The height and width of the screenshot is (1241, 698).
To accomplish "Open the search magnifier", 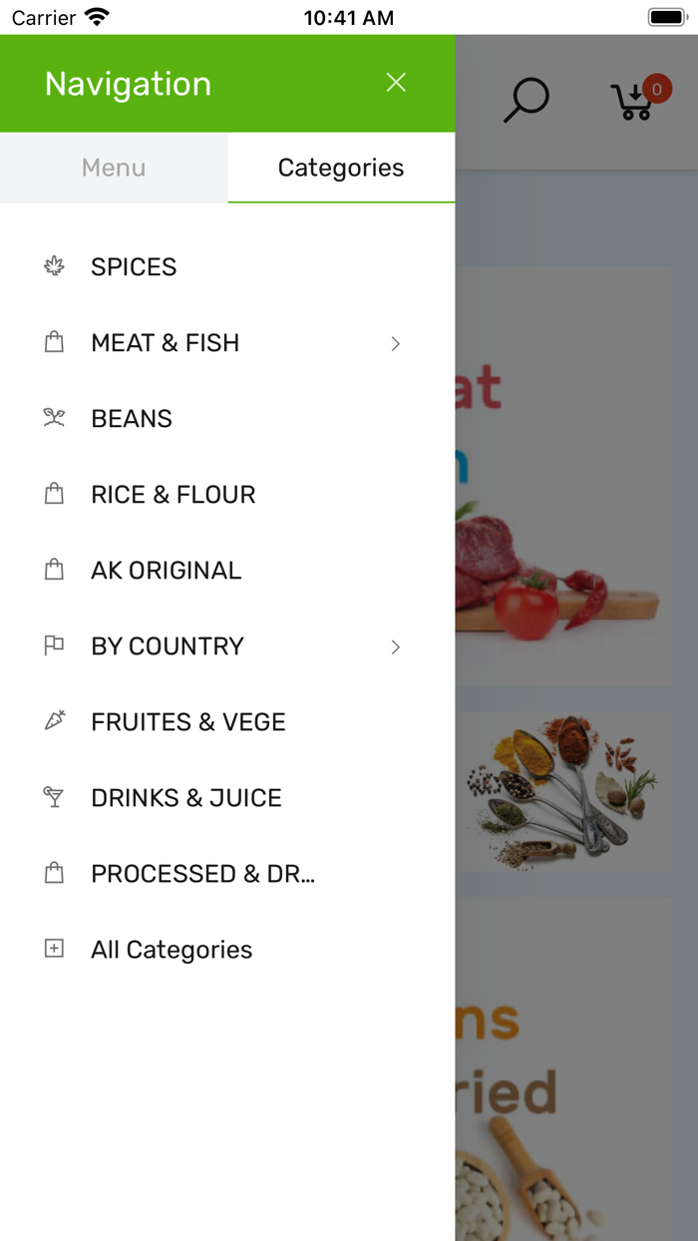I will click(x=526, y=99).
